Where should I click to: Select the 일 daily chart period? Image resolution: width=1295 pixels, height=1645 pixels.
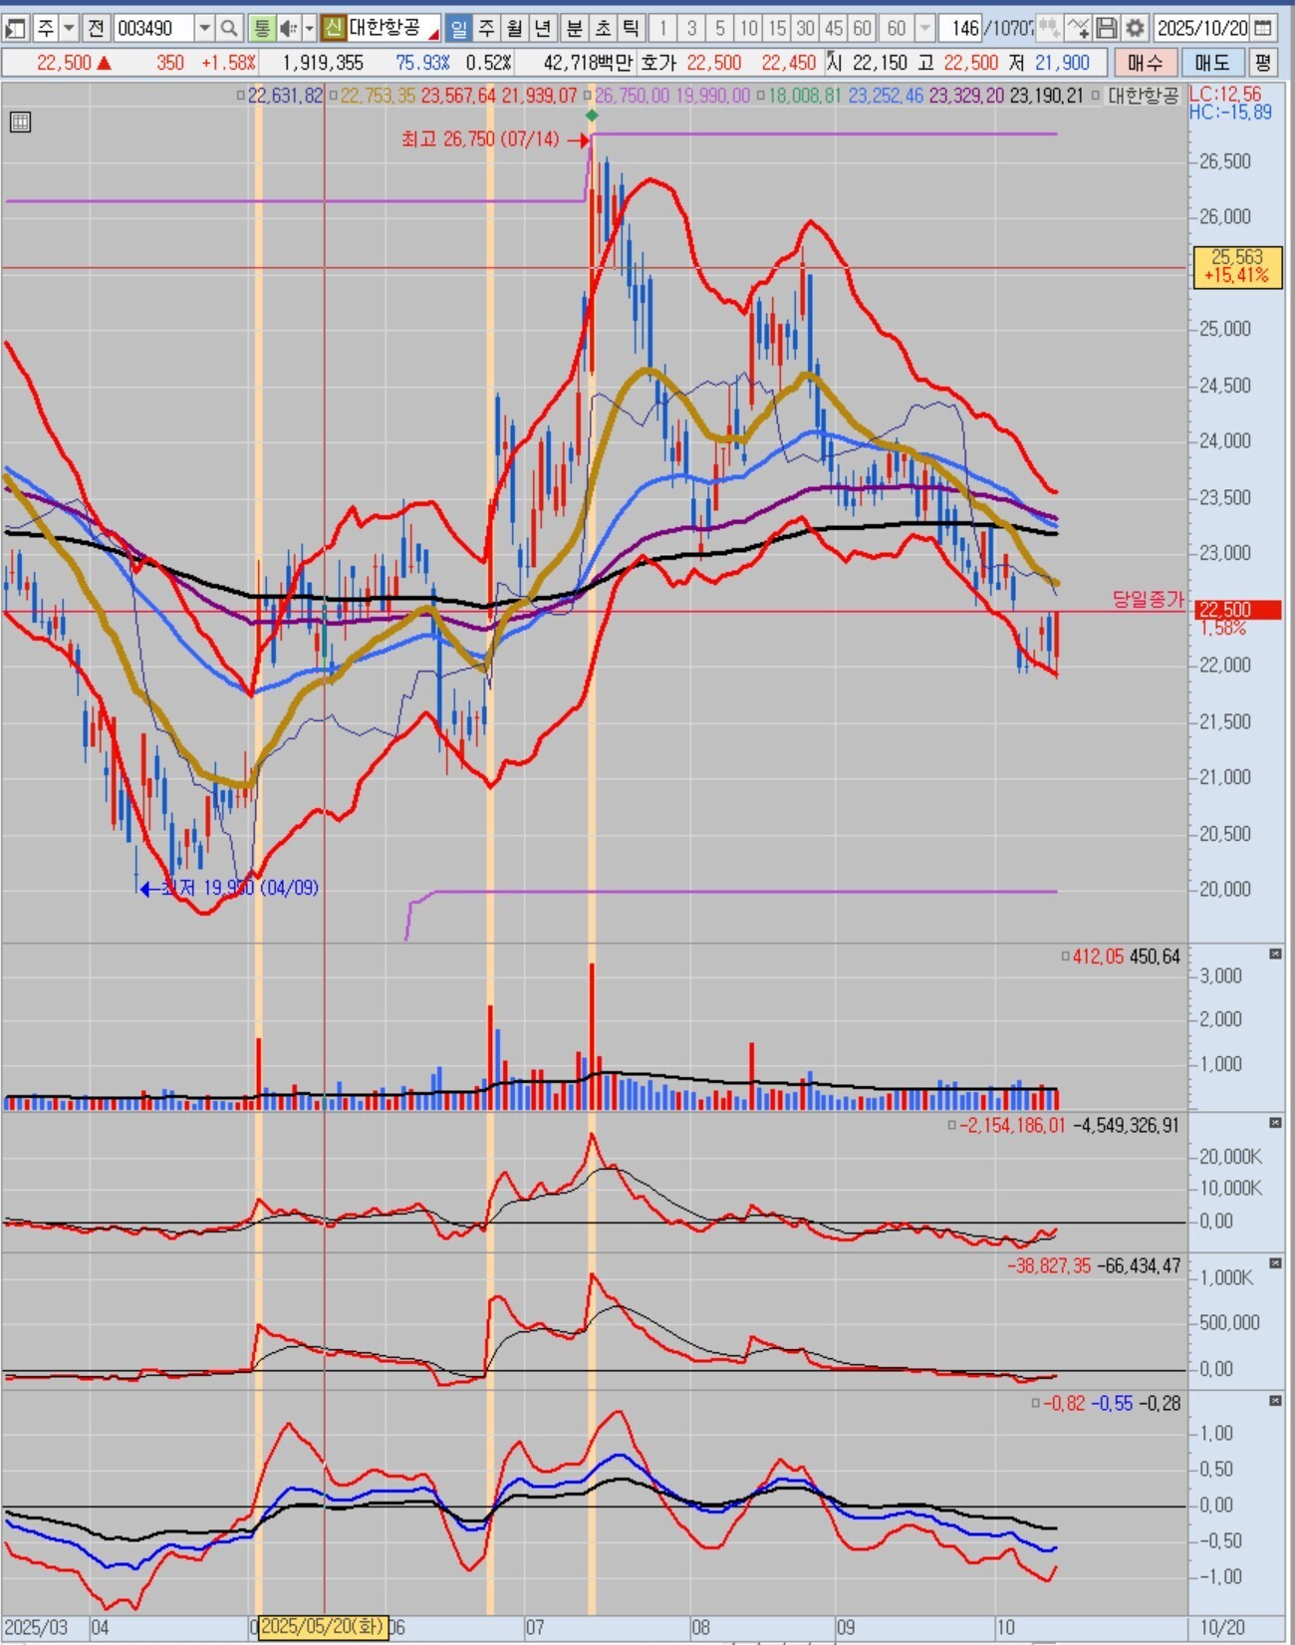(458, 28)
